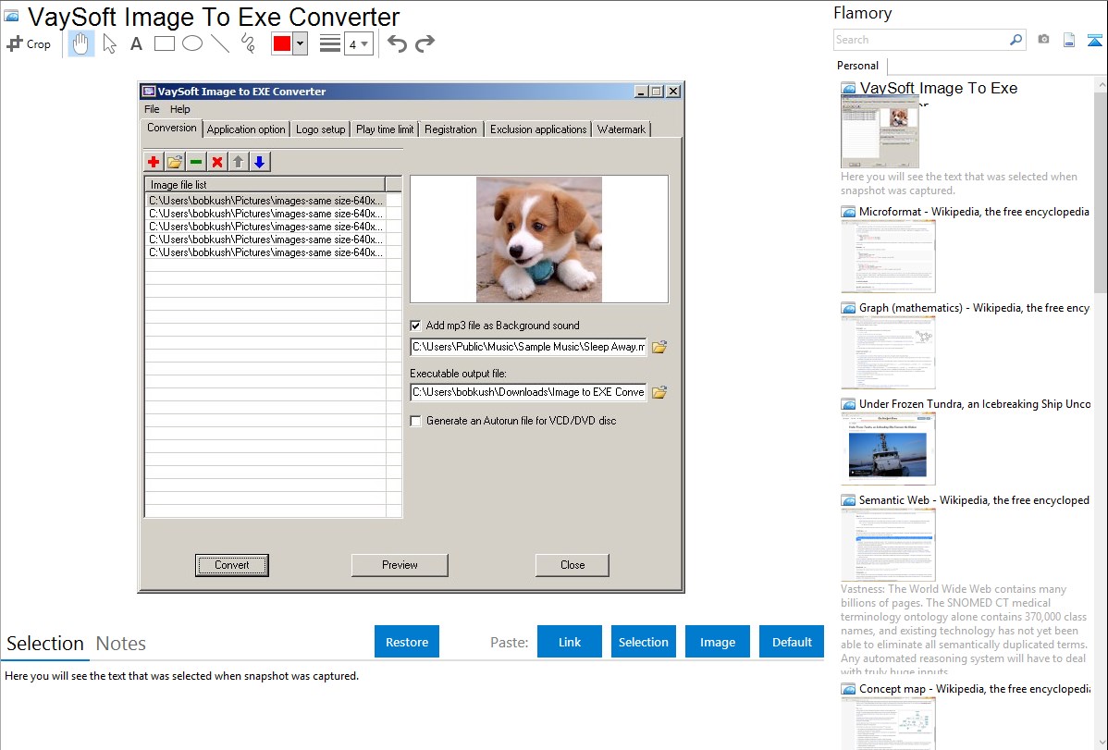Open the Microformat Wikipedia snapshot thumbnail
The height and width of the screenshot is (750, 1108).
(x=888, y=256)
